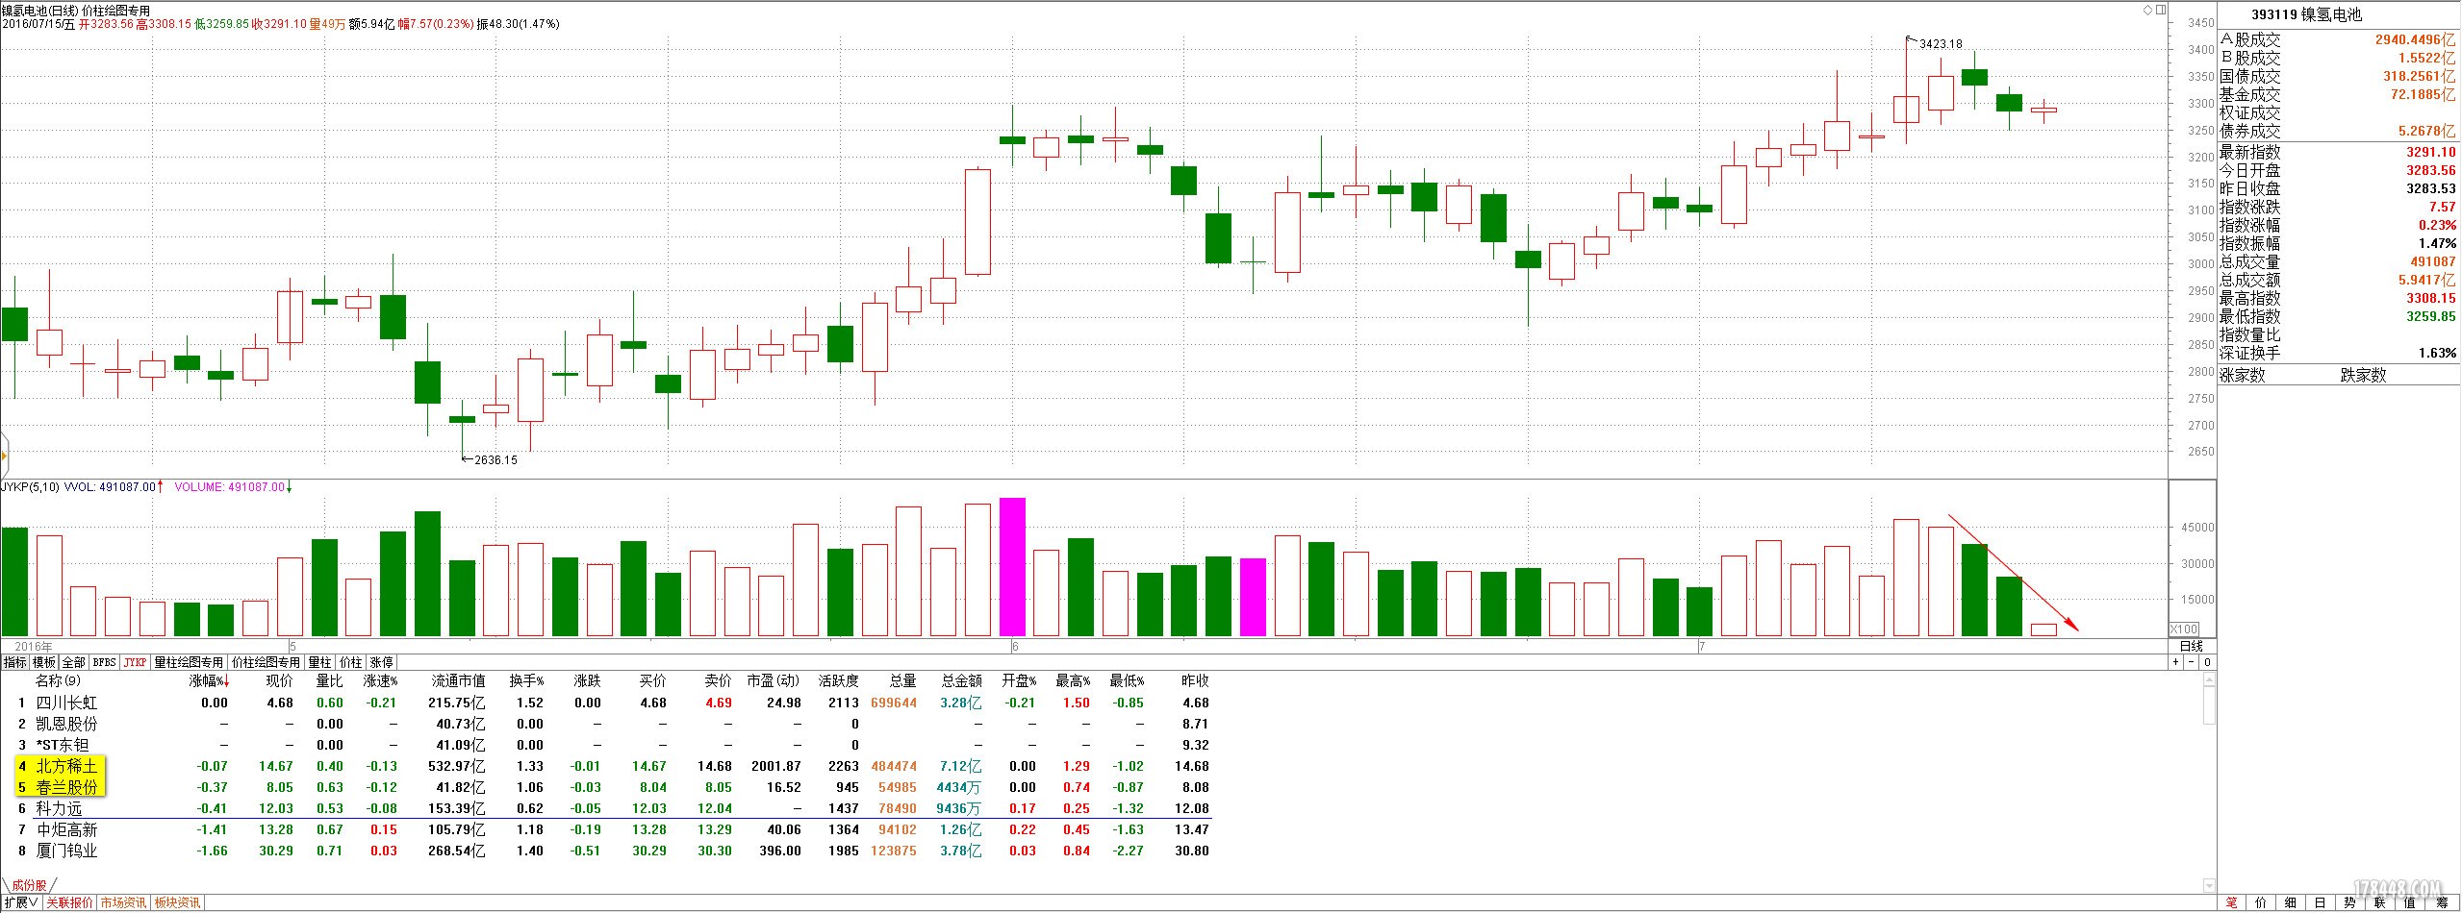Click the 日 tab at the bottom right

point(2322,903)
